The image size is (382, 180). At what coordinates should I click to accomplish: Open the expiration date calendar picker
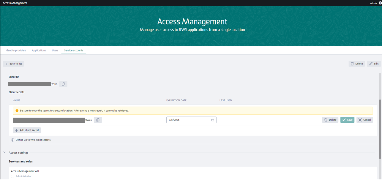tap(213, 120)
